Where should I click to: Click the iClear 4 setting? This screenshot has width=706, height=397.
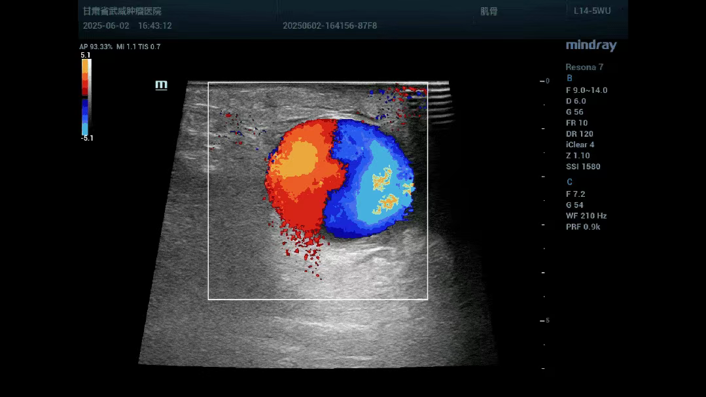580,145
